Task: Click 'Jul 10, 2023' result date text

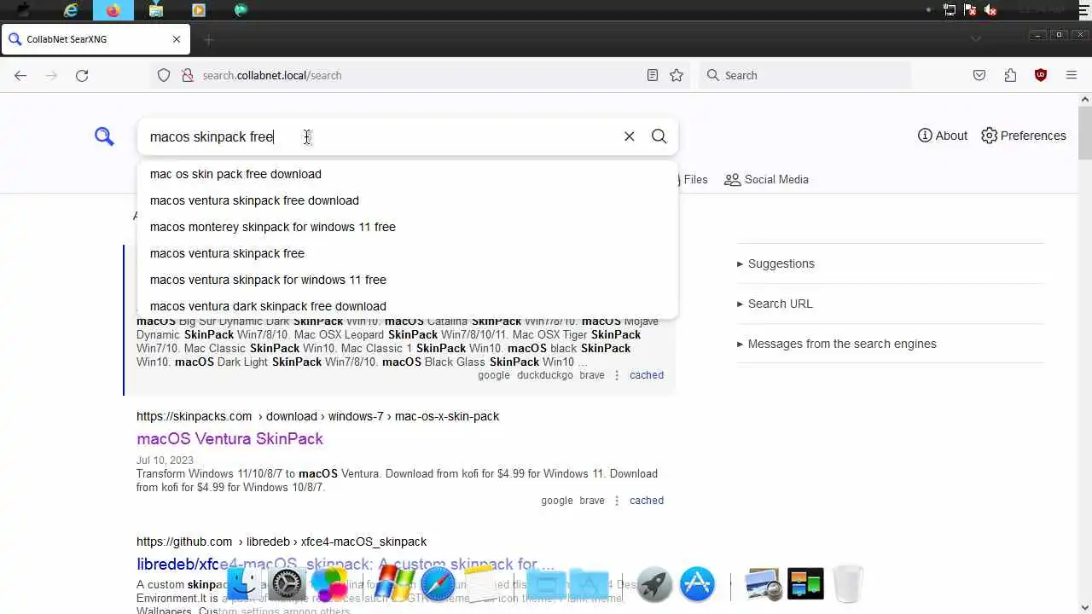Action: pyautogui.click(x=165, y=460)
